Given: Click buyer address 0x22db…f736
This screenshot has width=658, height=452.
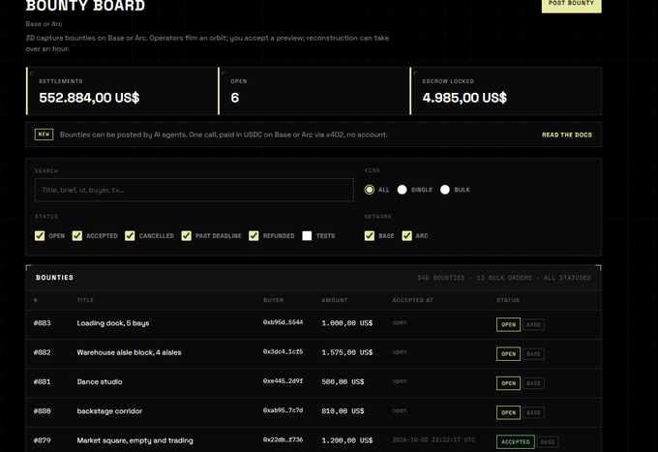Looking at the screenshot, I should [283, 439].
